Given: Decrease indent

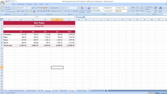Looking at the screenshot, I should [x=46, y=11].
